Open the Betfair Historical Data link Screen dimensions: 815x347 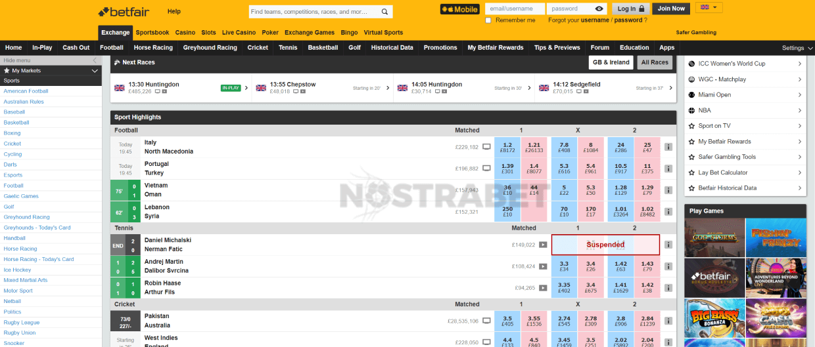pyautogui.click(x=727, y=188)
